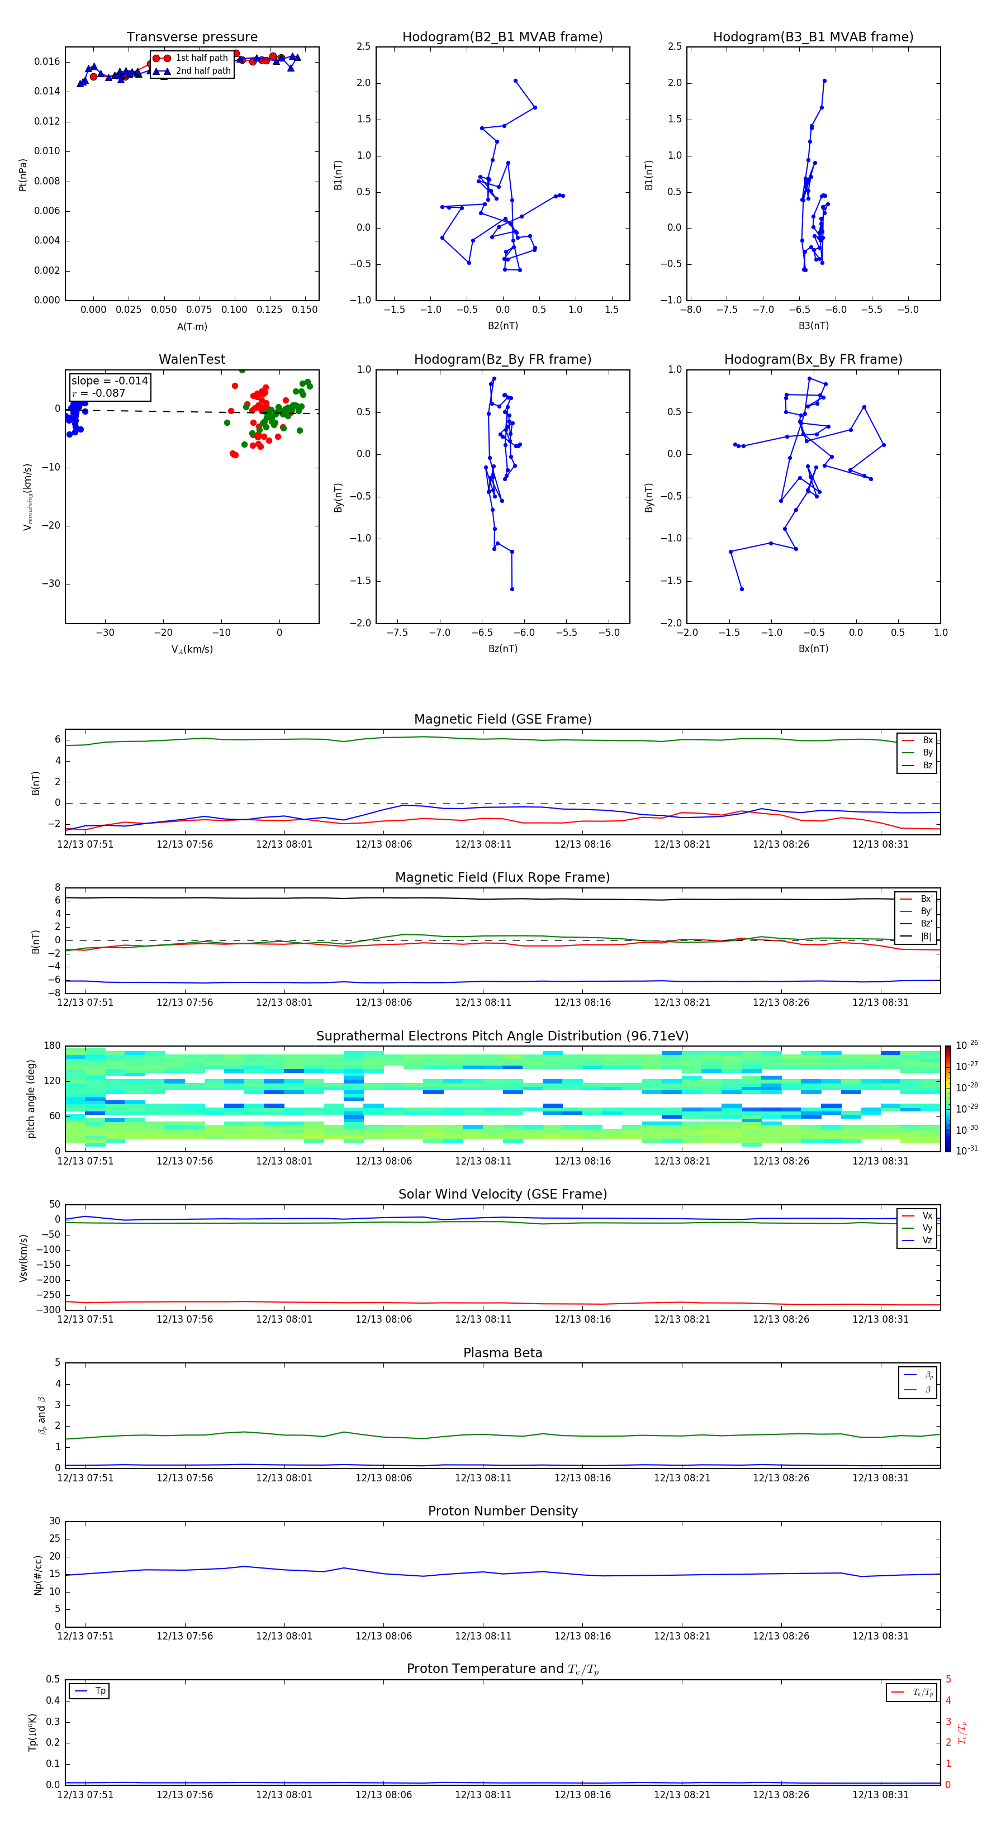Image resolution: width=1006 pixels, height=1844 pixels.
Task: Click the black |B| line in Flux Rope panel
Action: tap(501, 899)
